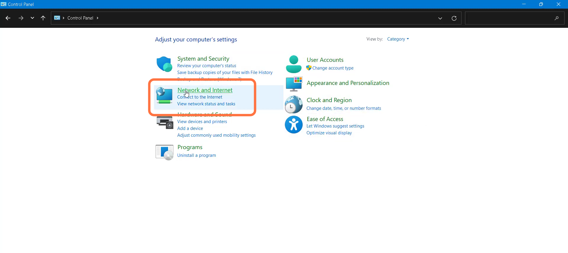Restore down the Control Panel window
Viewport: 568px width, 253px height.
(541, 4)
